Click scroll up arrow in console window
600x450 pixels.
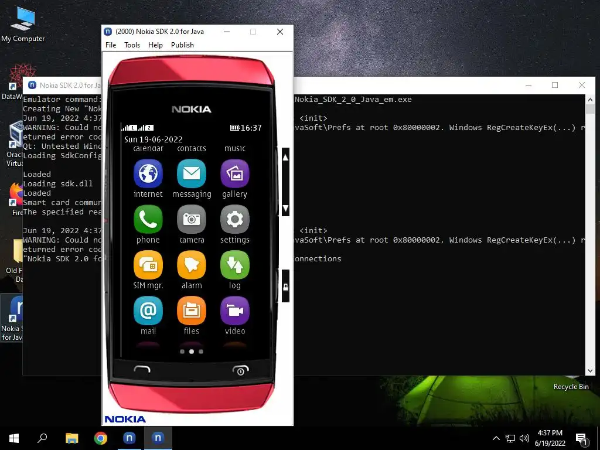tap(590, 100)
